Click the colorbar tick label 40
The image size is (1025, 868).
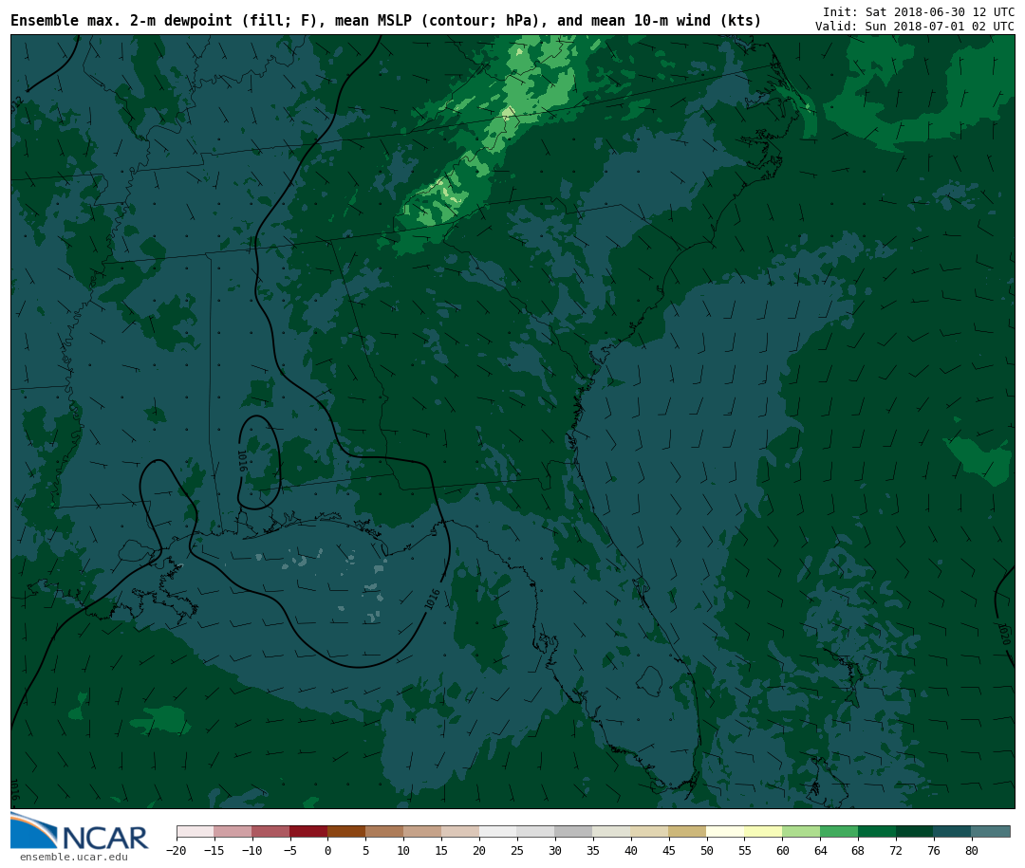630,851
